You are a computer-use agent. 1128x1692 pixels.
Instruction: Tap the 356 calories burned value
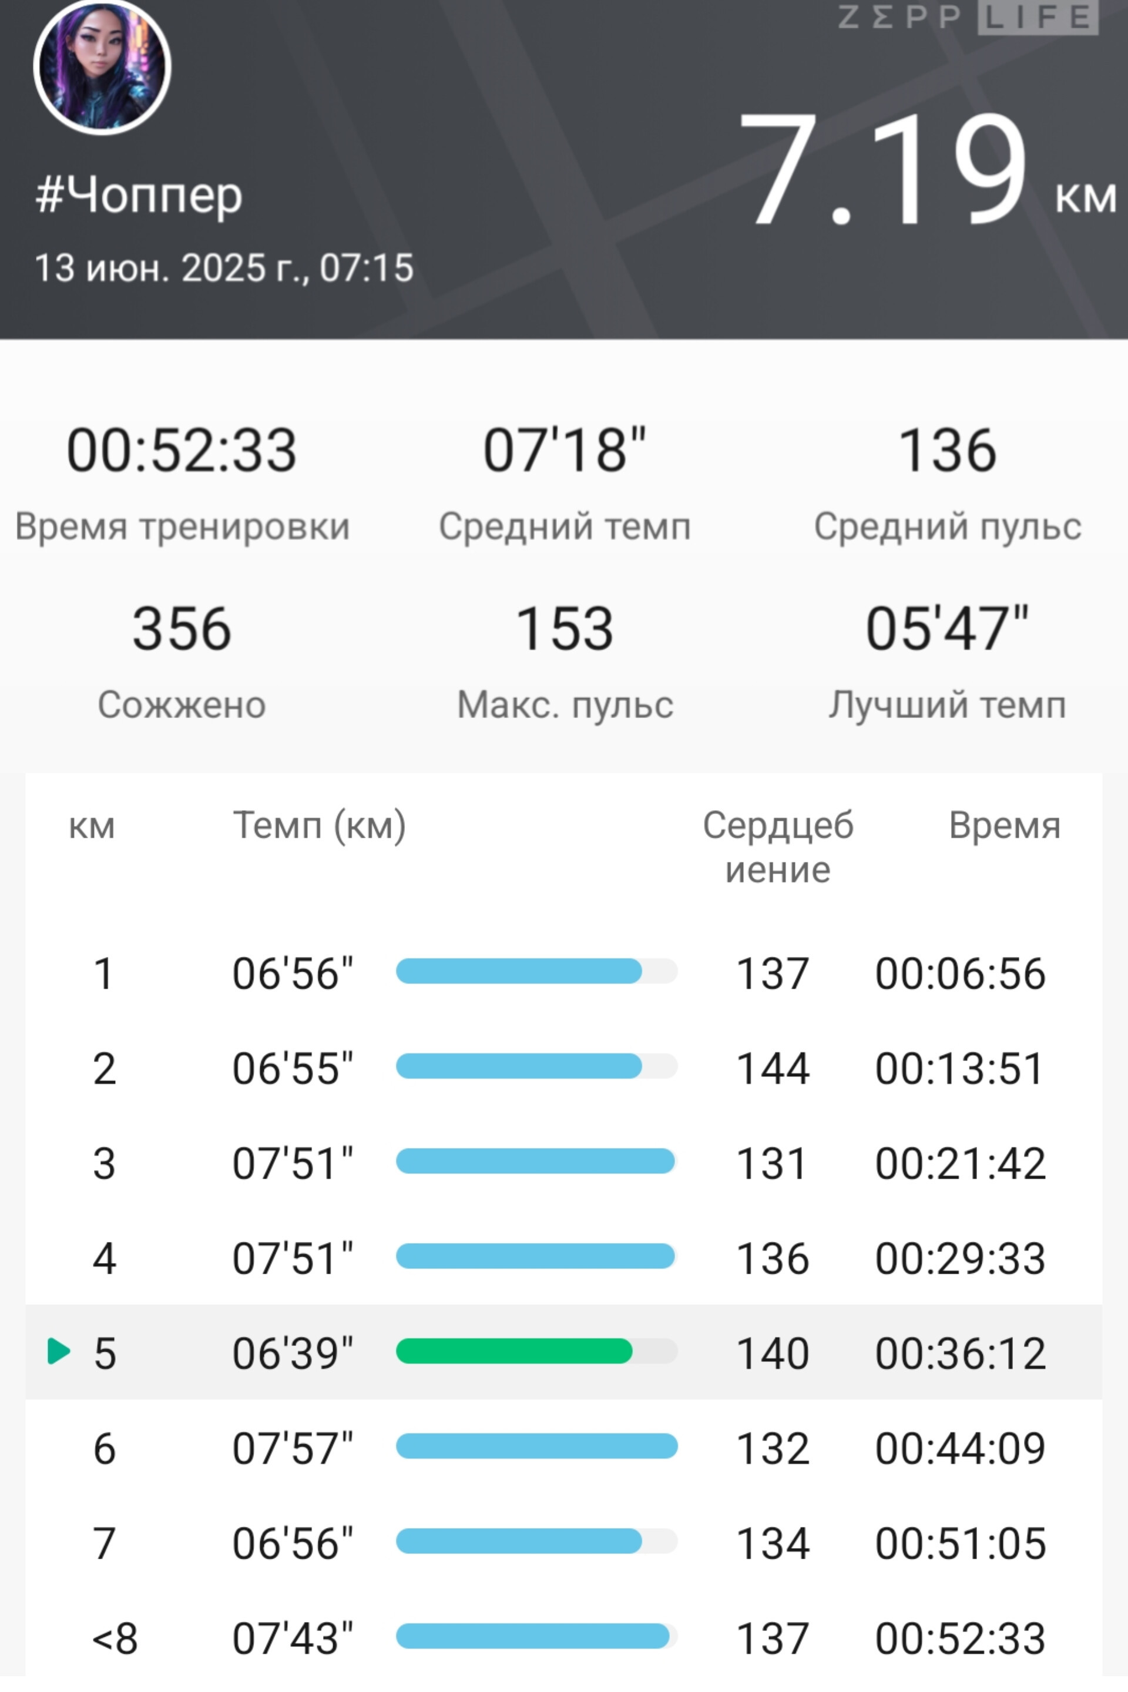[182, 629]
